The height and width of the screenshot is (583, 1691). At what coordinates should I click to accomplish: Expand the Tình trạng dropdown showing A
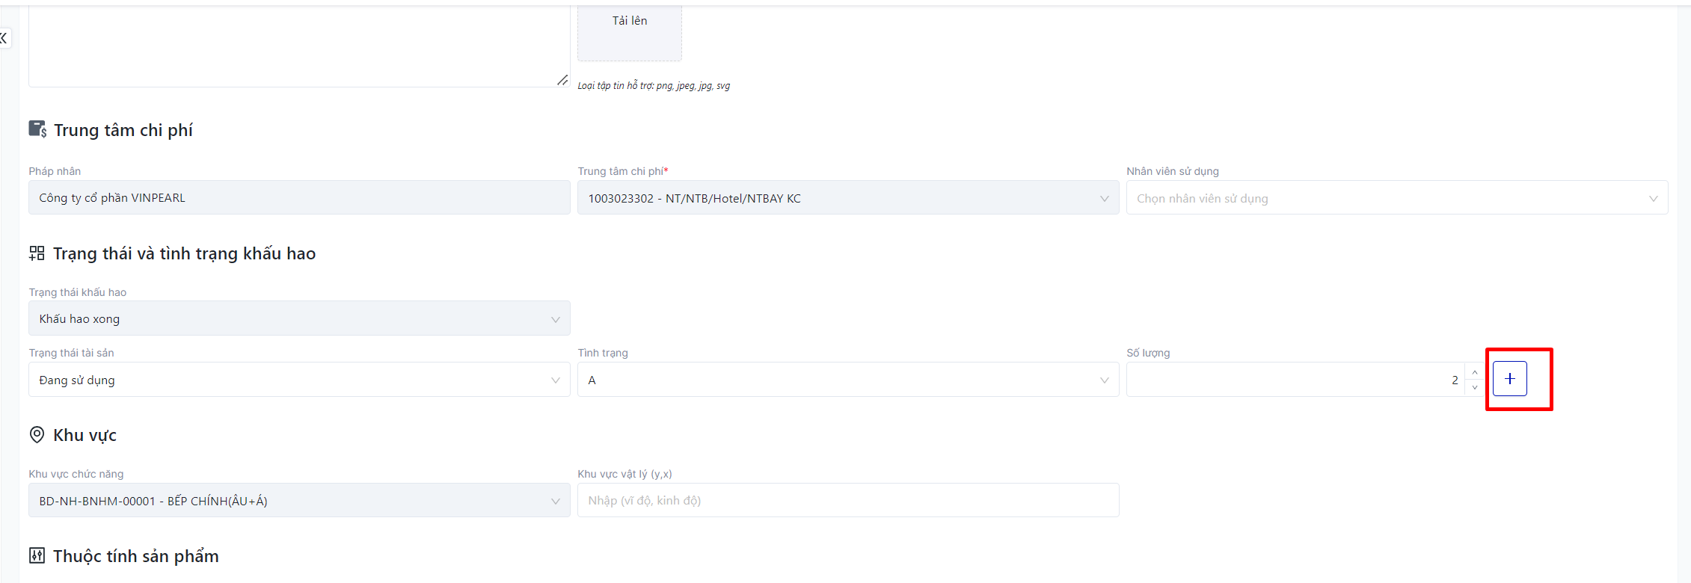pos(848,380)
